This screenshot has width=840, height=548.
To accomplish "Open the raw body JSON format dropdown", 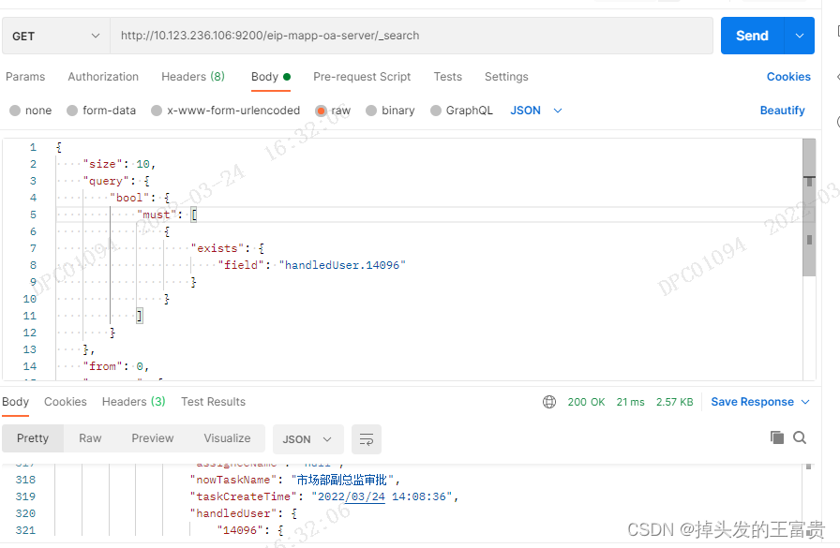I will tap(535, 111).
